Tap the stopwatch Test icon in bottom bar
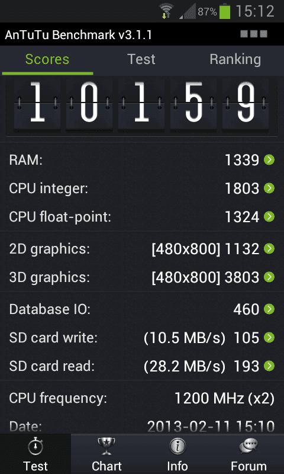The image size is (284, 474). coord(35,447)
